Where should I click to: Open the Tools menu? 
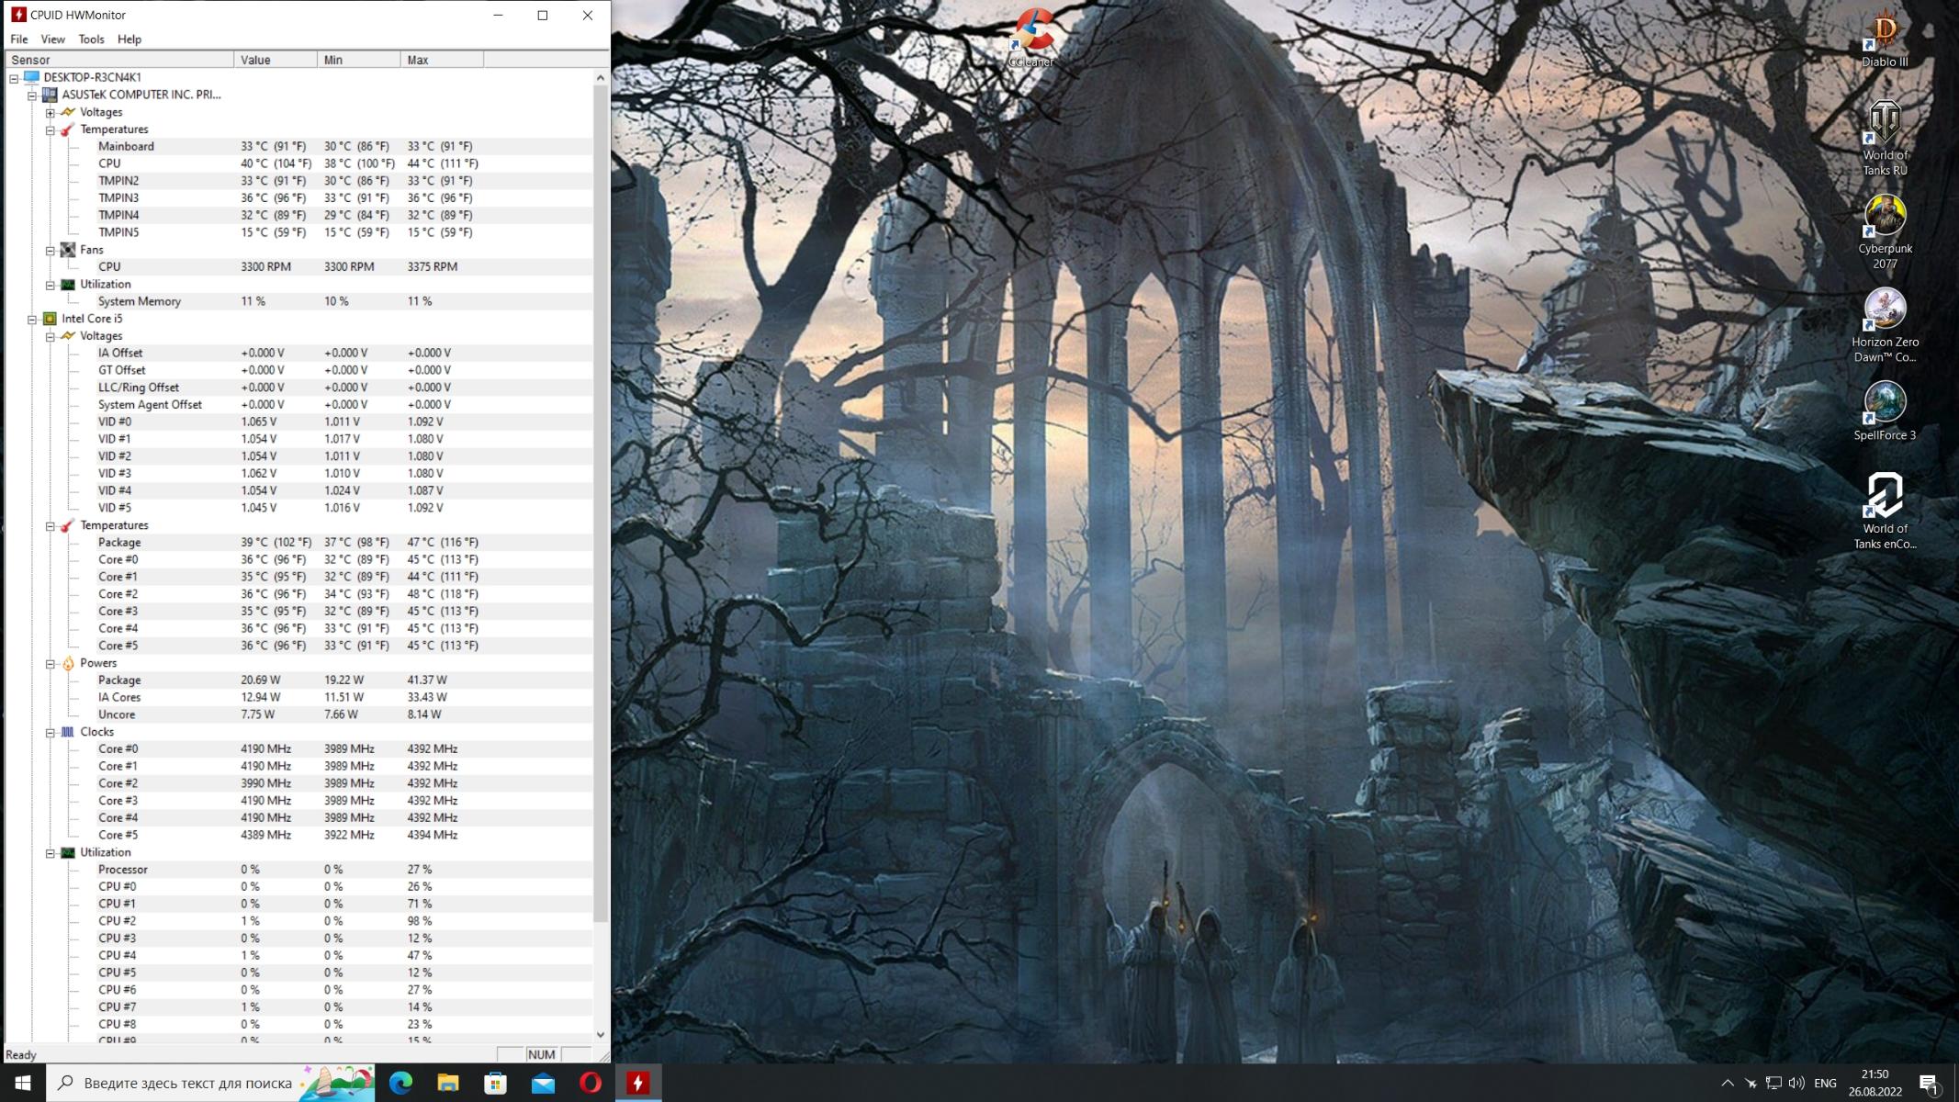pos(91,39)
